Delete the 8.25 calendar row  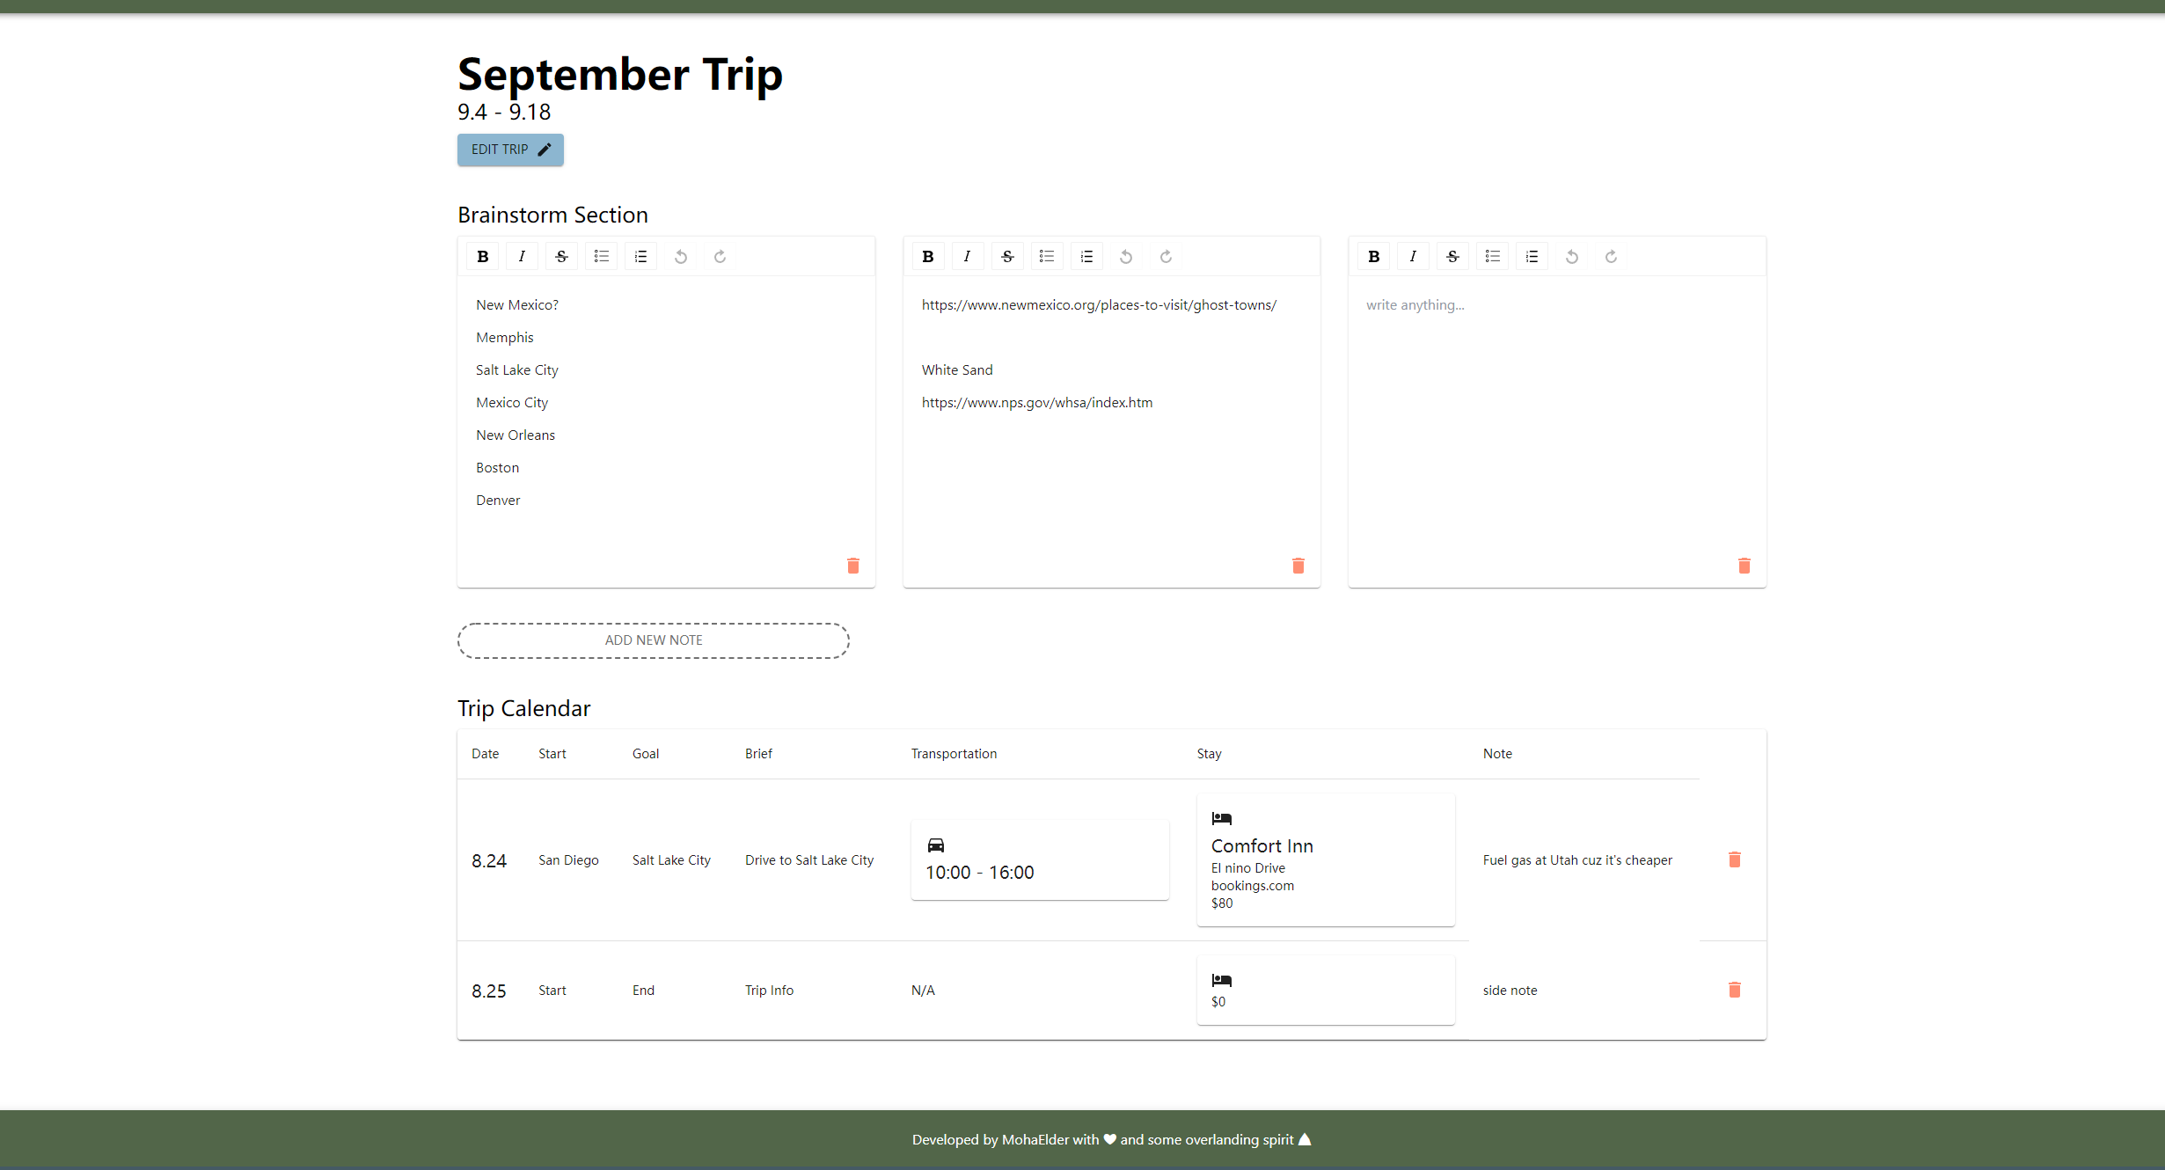[x=1734, y=990]
